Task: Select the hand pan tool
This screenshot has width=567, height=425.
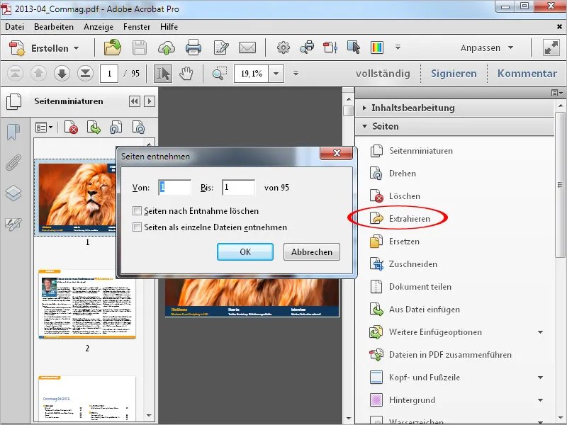Action: point(186,74)
